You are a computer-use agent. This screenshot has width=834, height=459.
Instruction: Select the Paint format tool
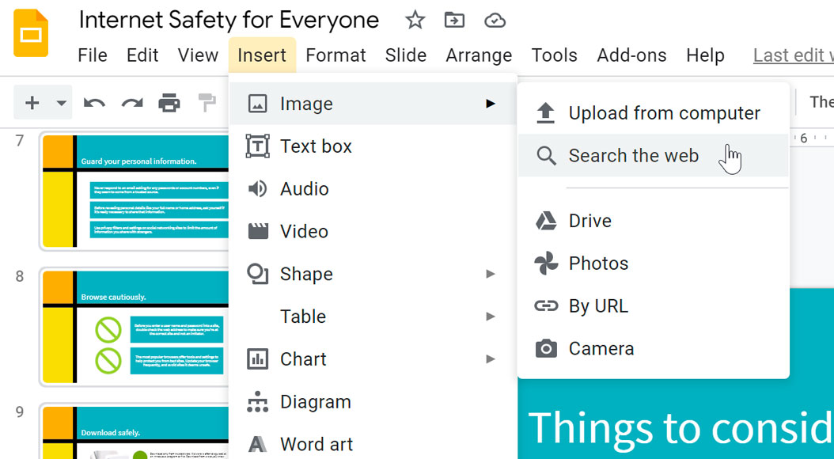pos(207,102)
